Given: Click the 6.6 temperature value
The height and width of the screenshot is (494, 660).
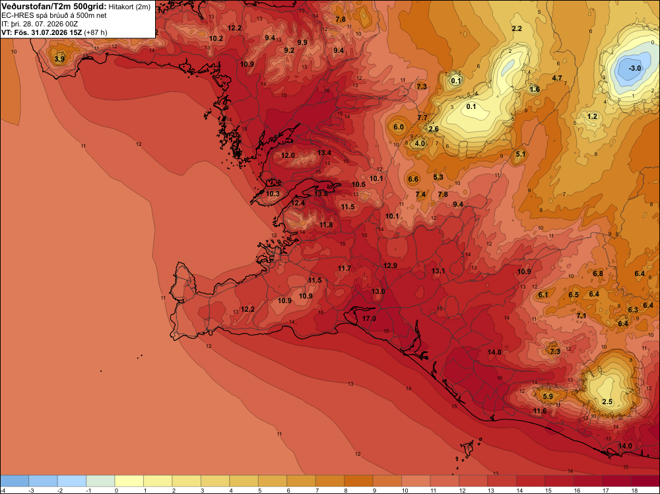Looking at the screenshot, I should coord(413,180).
